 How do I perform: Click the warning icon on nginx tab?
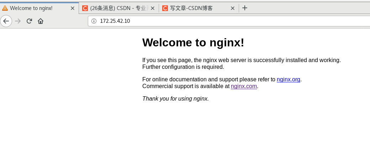(5, 8)
